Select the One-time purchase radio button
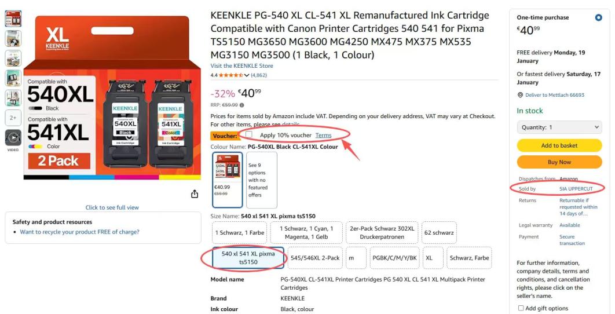The height and width of the screenshot is (314, 615). click(x=598, y=17)
